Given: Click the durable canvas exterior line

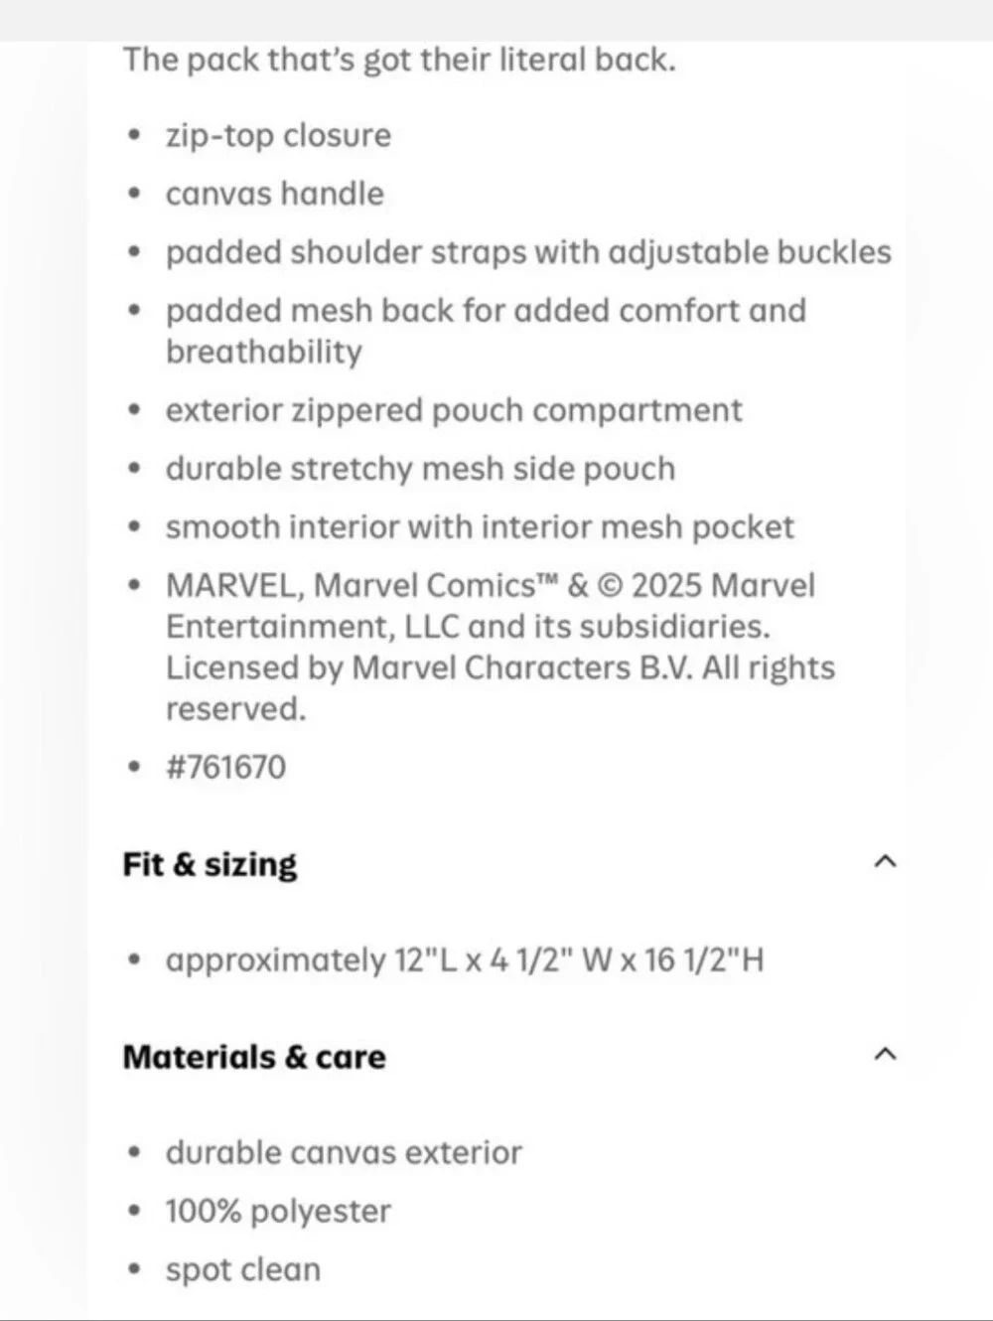Looking at the screenshot, I should [344, 1152].
